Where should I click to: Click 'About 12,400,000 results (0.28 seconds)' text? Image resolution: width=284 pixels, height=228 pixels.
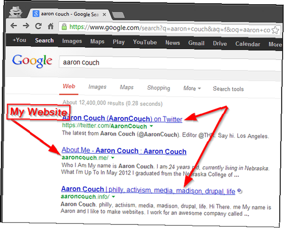tap(112, 103)
